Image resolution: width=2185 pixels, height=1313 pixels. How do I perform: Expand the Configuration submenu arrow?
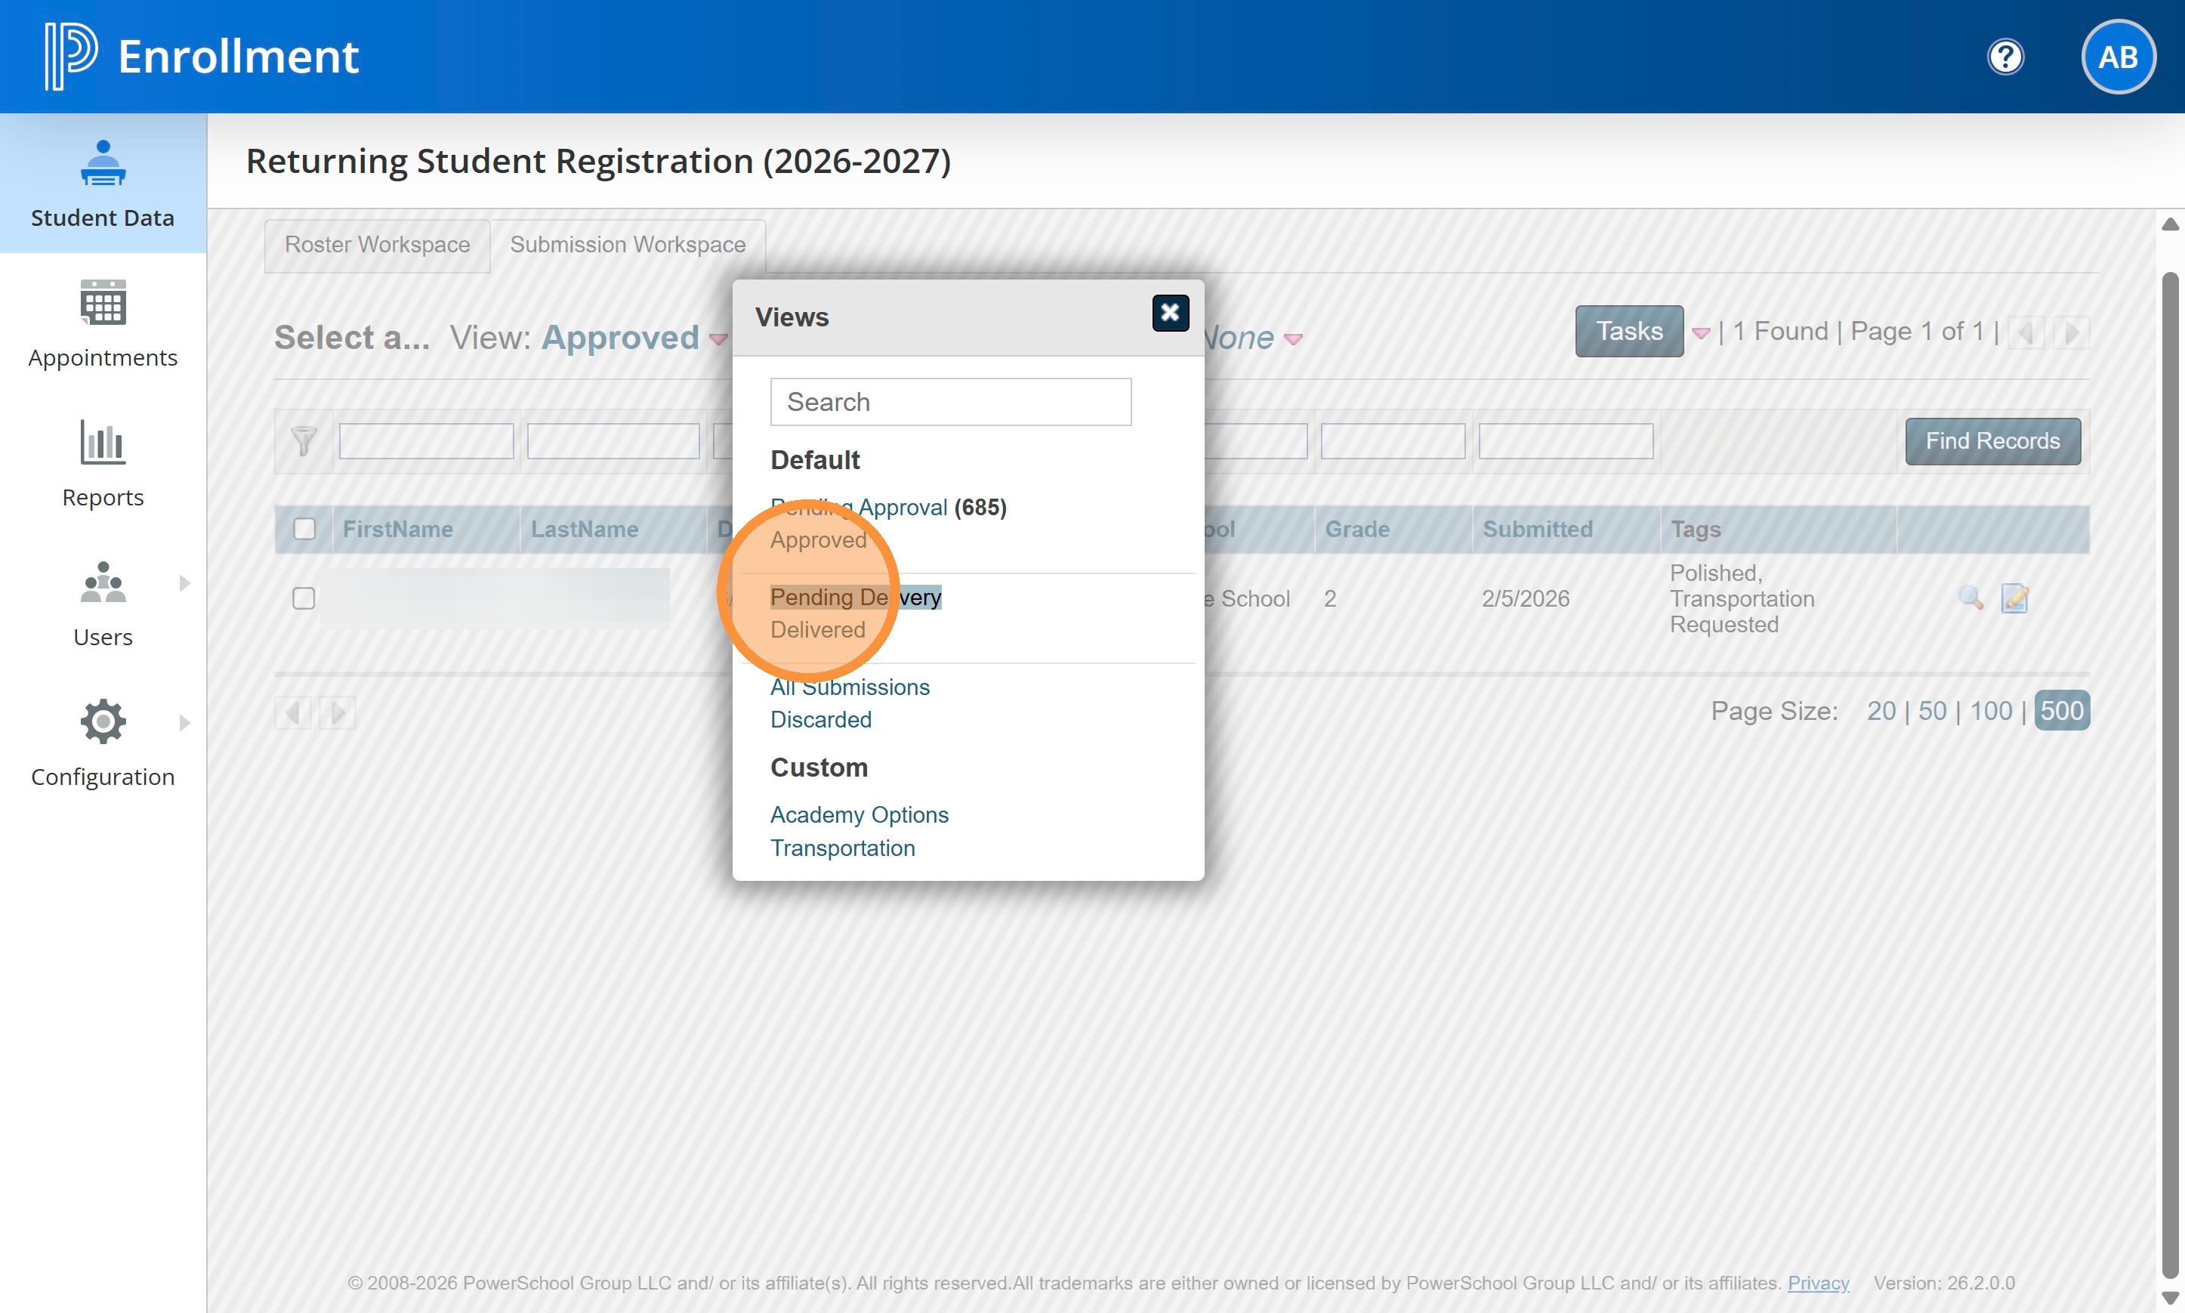[x=184, y=722]
